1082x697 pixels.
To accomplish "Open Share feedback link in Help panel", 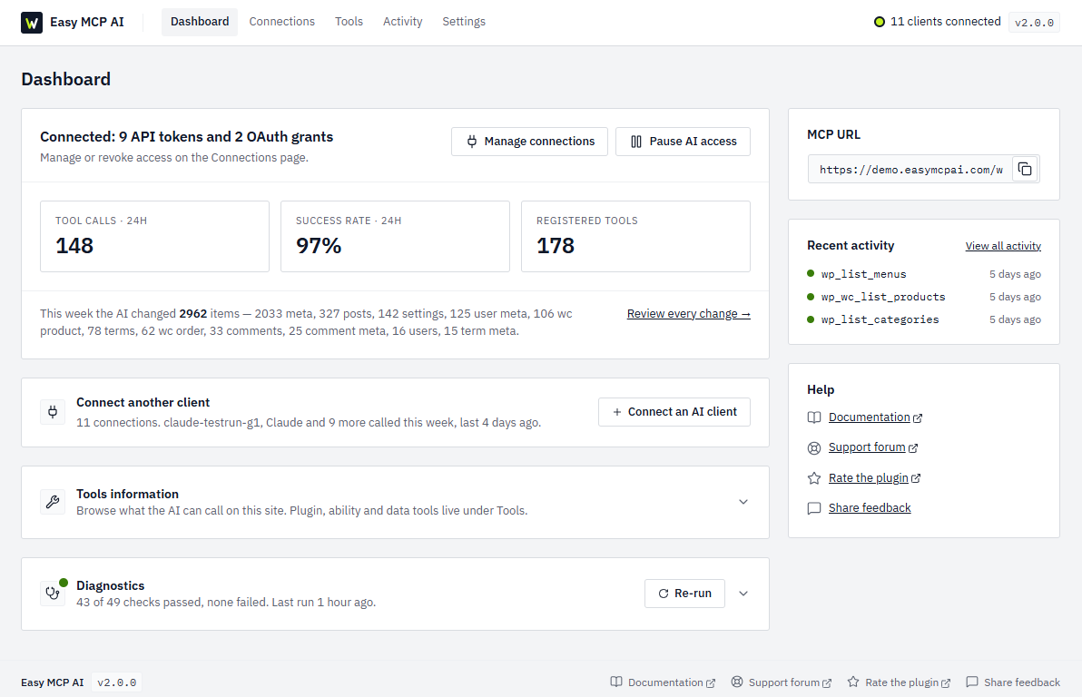I will [x=870, y=508].
